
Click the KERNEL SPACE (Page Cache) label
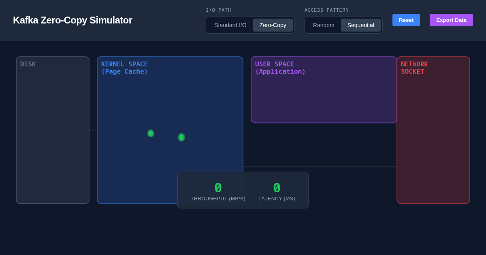(x=124, y=68)
